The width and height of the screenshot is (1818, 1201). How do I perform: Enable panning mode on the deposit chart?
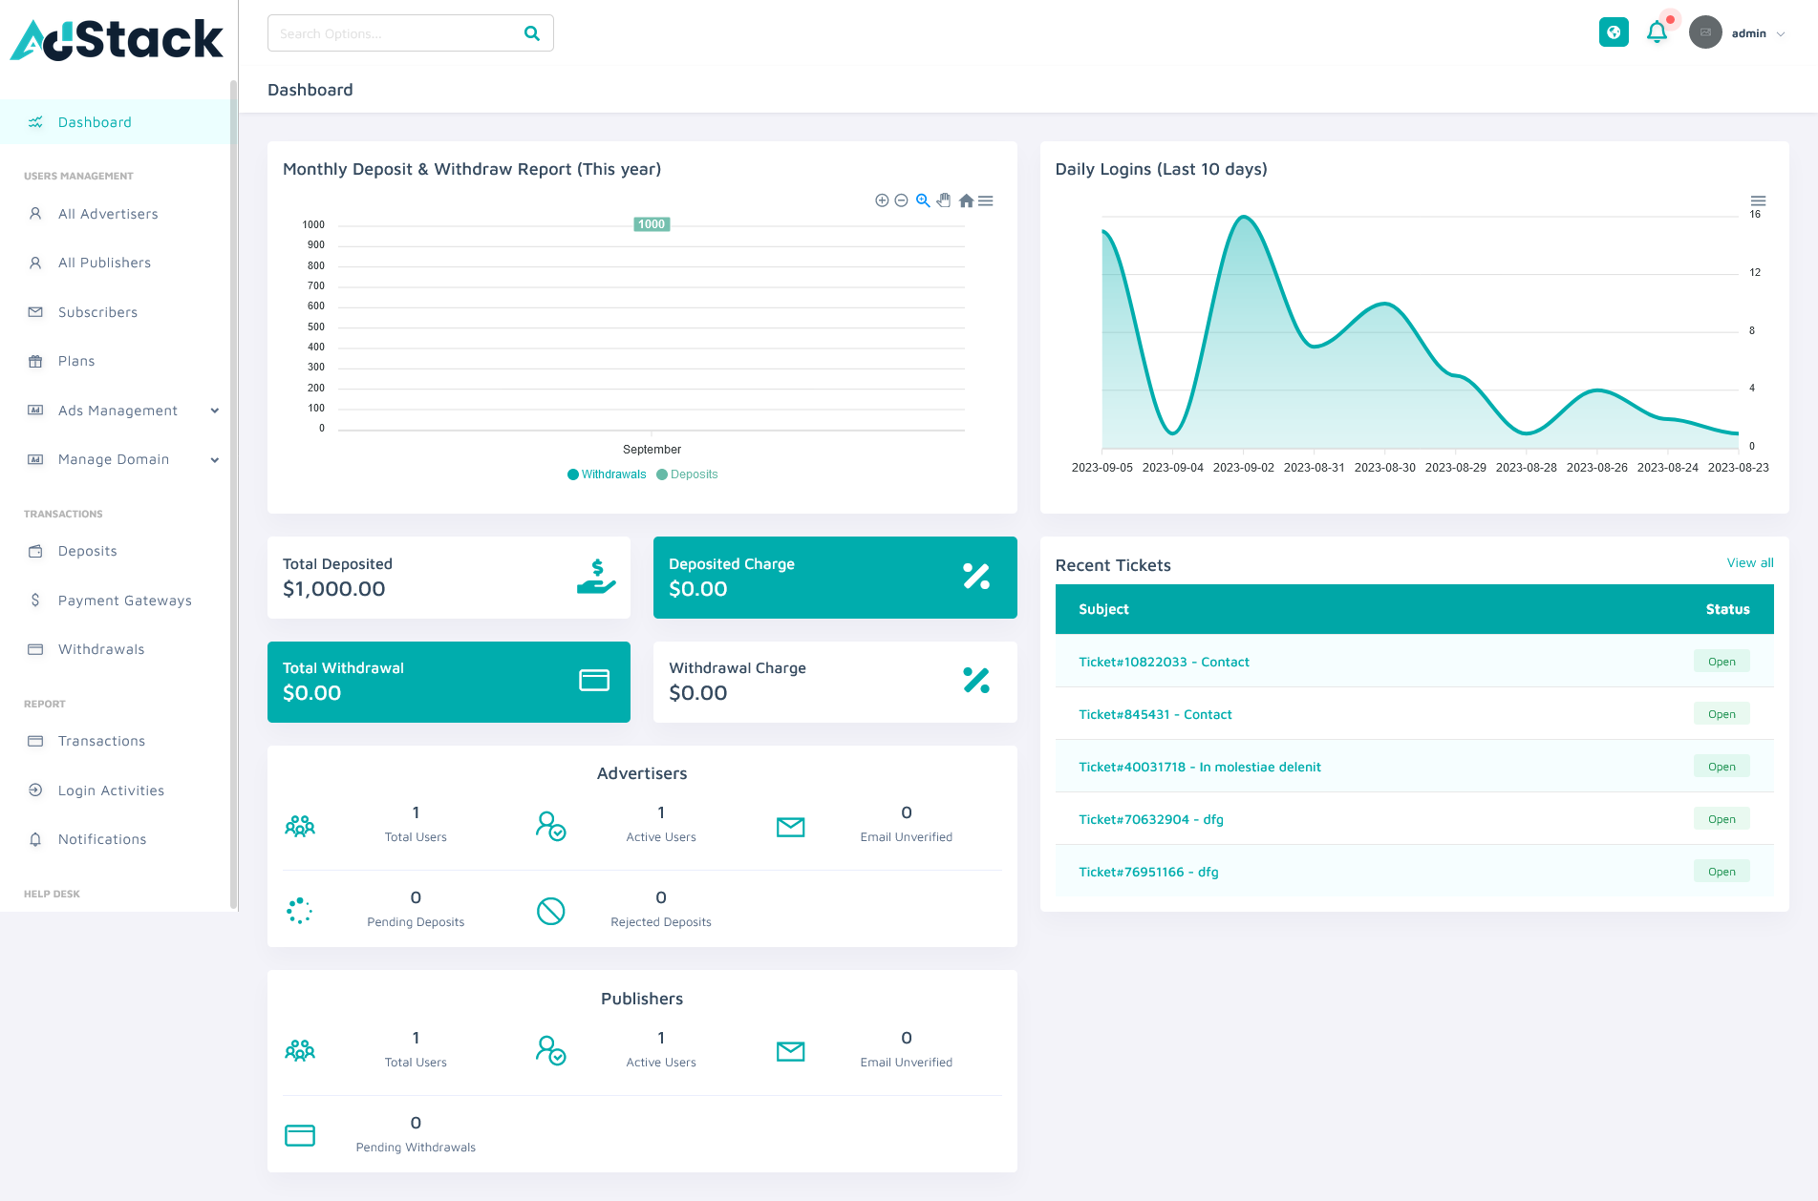pos(944,200)
